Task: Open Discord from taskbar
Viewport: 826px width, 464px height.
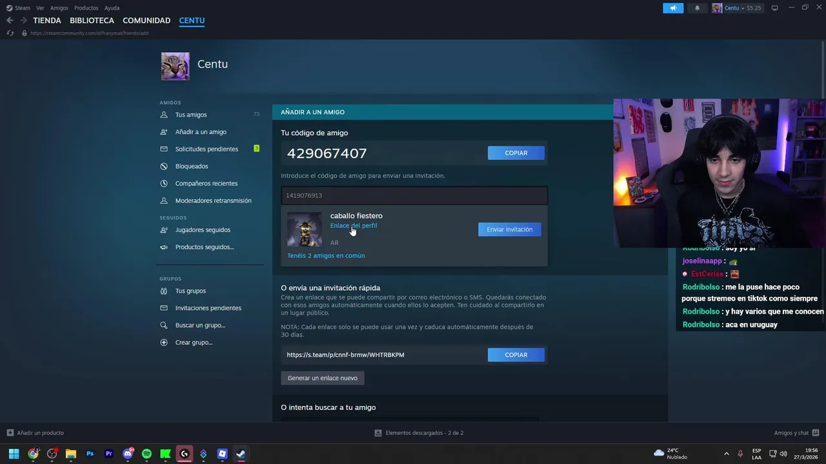Action: pyautogui.click(x=128, y=454)
